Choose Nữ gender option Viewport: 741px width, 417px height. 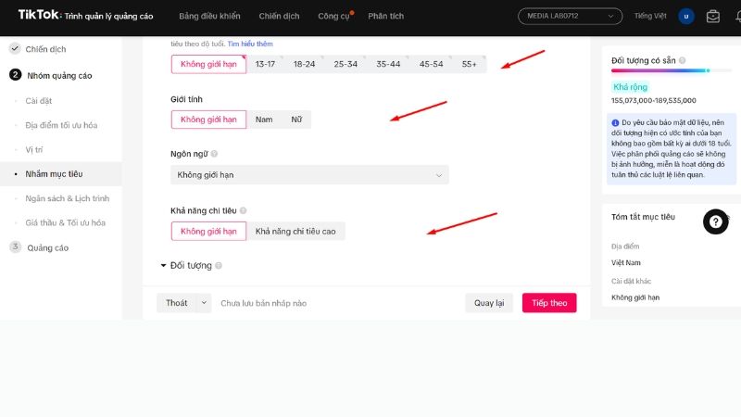tap(296, 120)
